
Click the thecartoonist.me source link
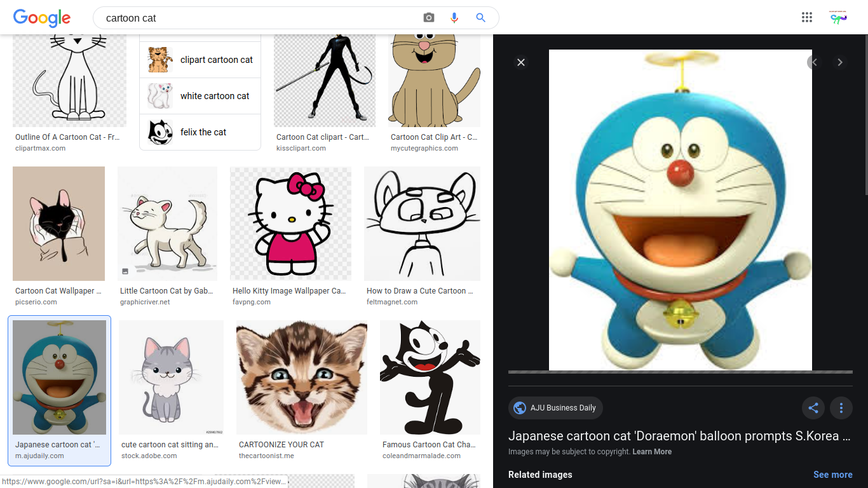pyautogui.click(x=266, y=456)
